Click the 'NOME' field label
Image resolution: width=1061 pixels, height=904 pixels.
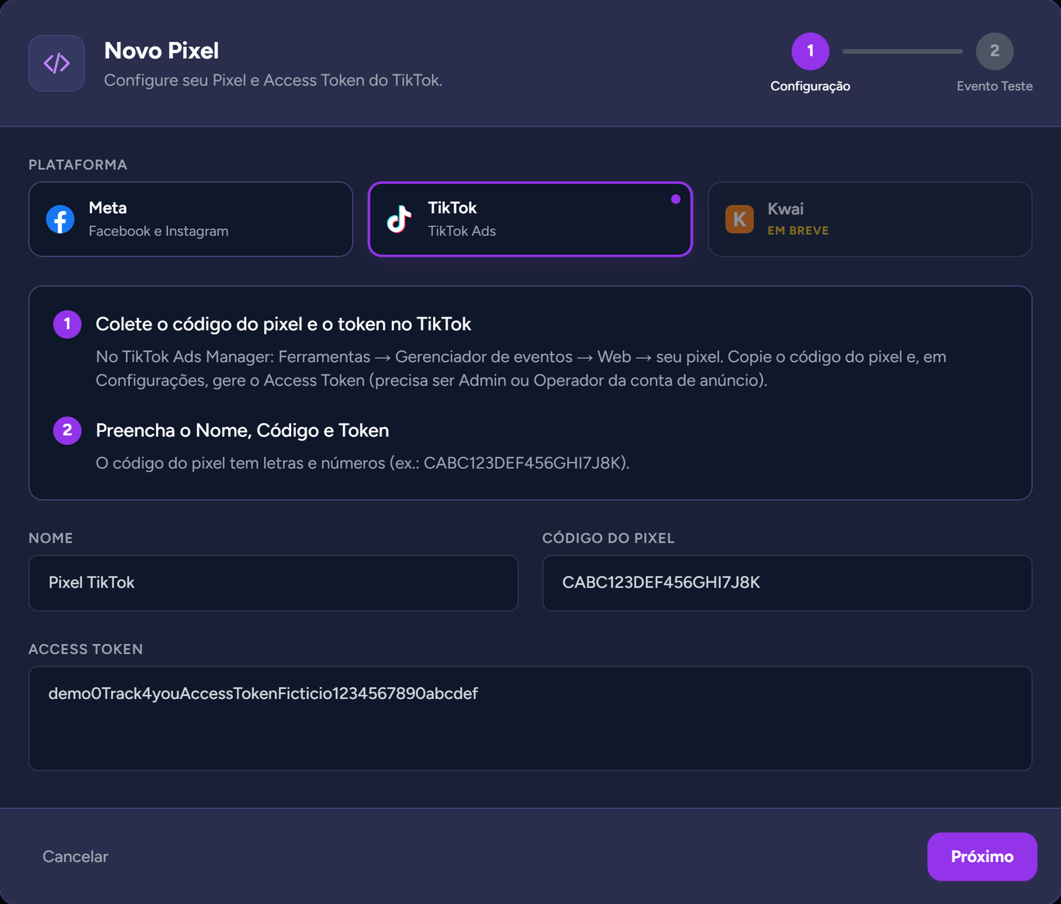point(50,538)
